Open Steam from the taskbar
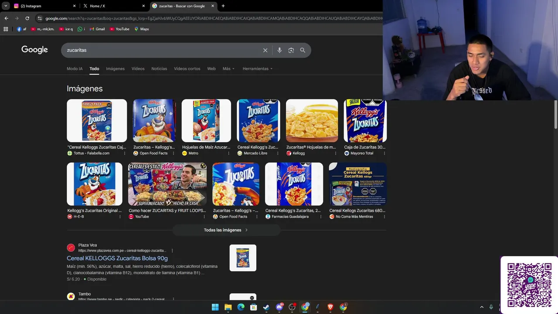This screenshot has width=558, height=314. pos(266,307)
